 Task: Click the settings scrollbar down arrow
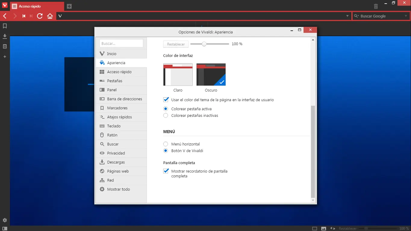tap(313, 200)
